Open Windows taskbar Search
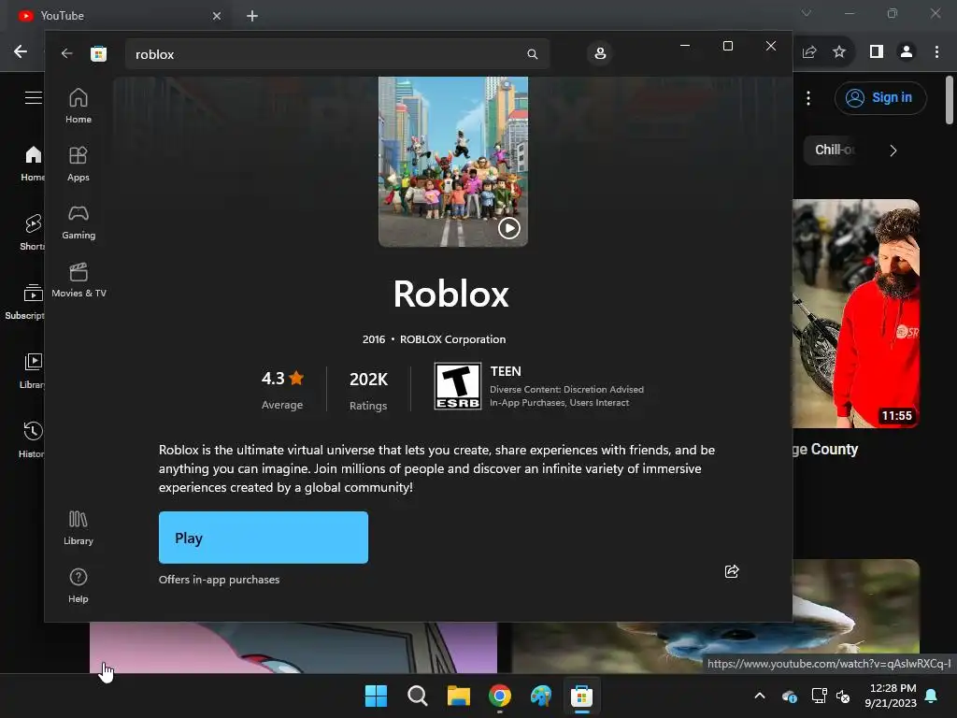 click(x=418, y=696)
